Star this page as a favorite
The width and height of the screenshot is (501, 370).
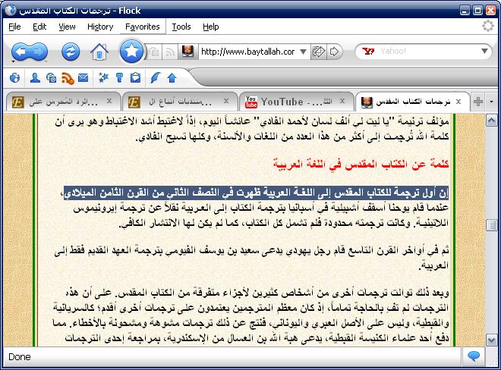(x=131, y=52)
